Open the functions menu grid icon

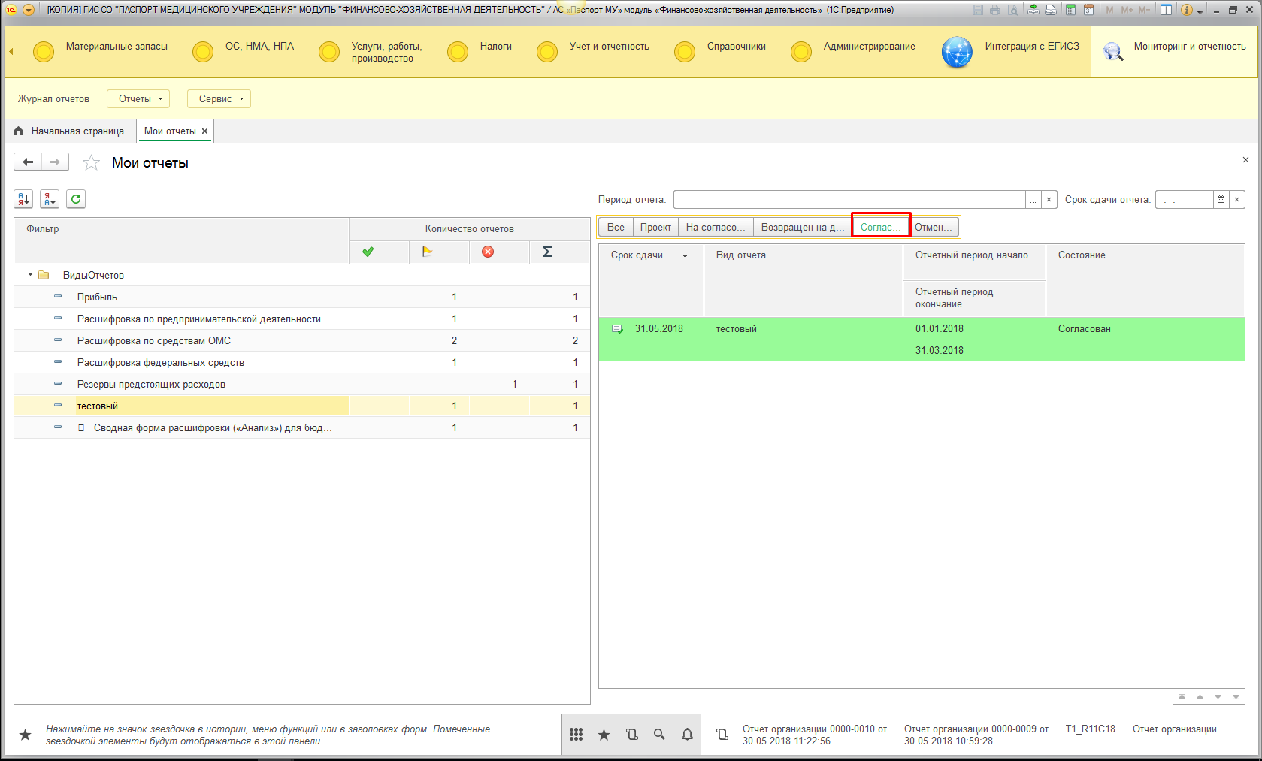tap(576, 735)
